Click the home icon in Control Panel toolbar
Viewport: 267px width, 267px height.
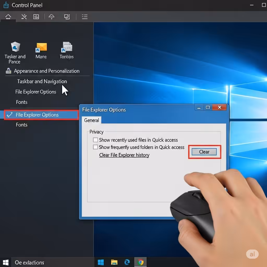8,16
